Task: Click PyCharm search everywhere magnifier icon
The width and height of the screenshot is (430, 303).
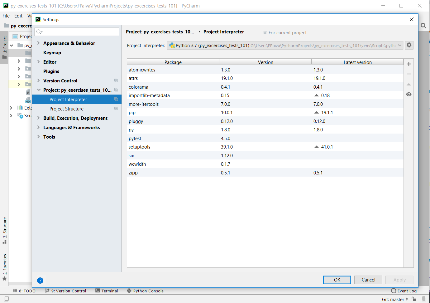Action: 423,26
